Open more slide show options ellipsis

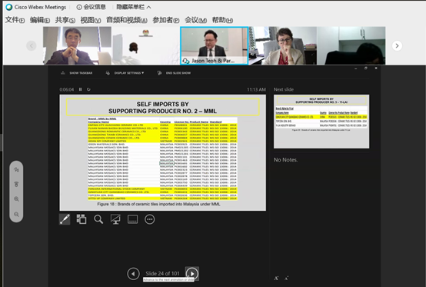[150, 219]
